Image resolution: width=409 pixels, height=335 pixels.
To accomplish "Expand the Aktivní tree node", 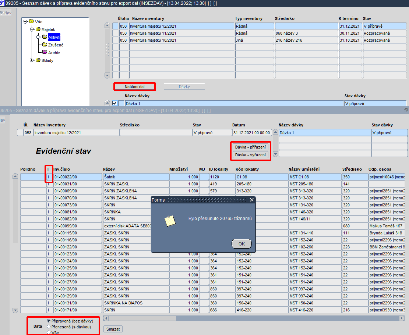I will 38,37.
